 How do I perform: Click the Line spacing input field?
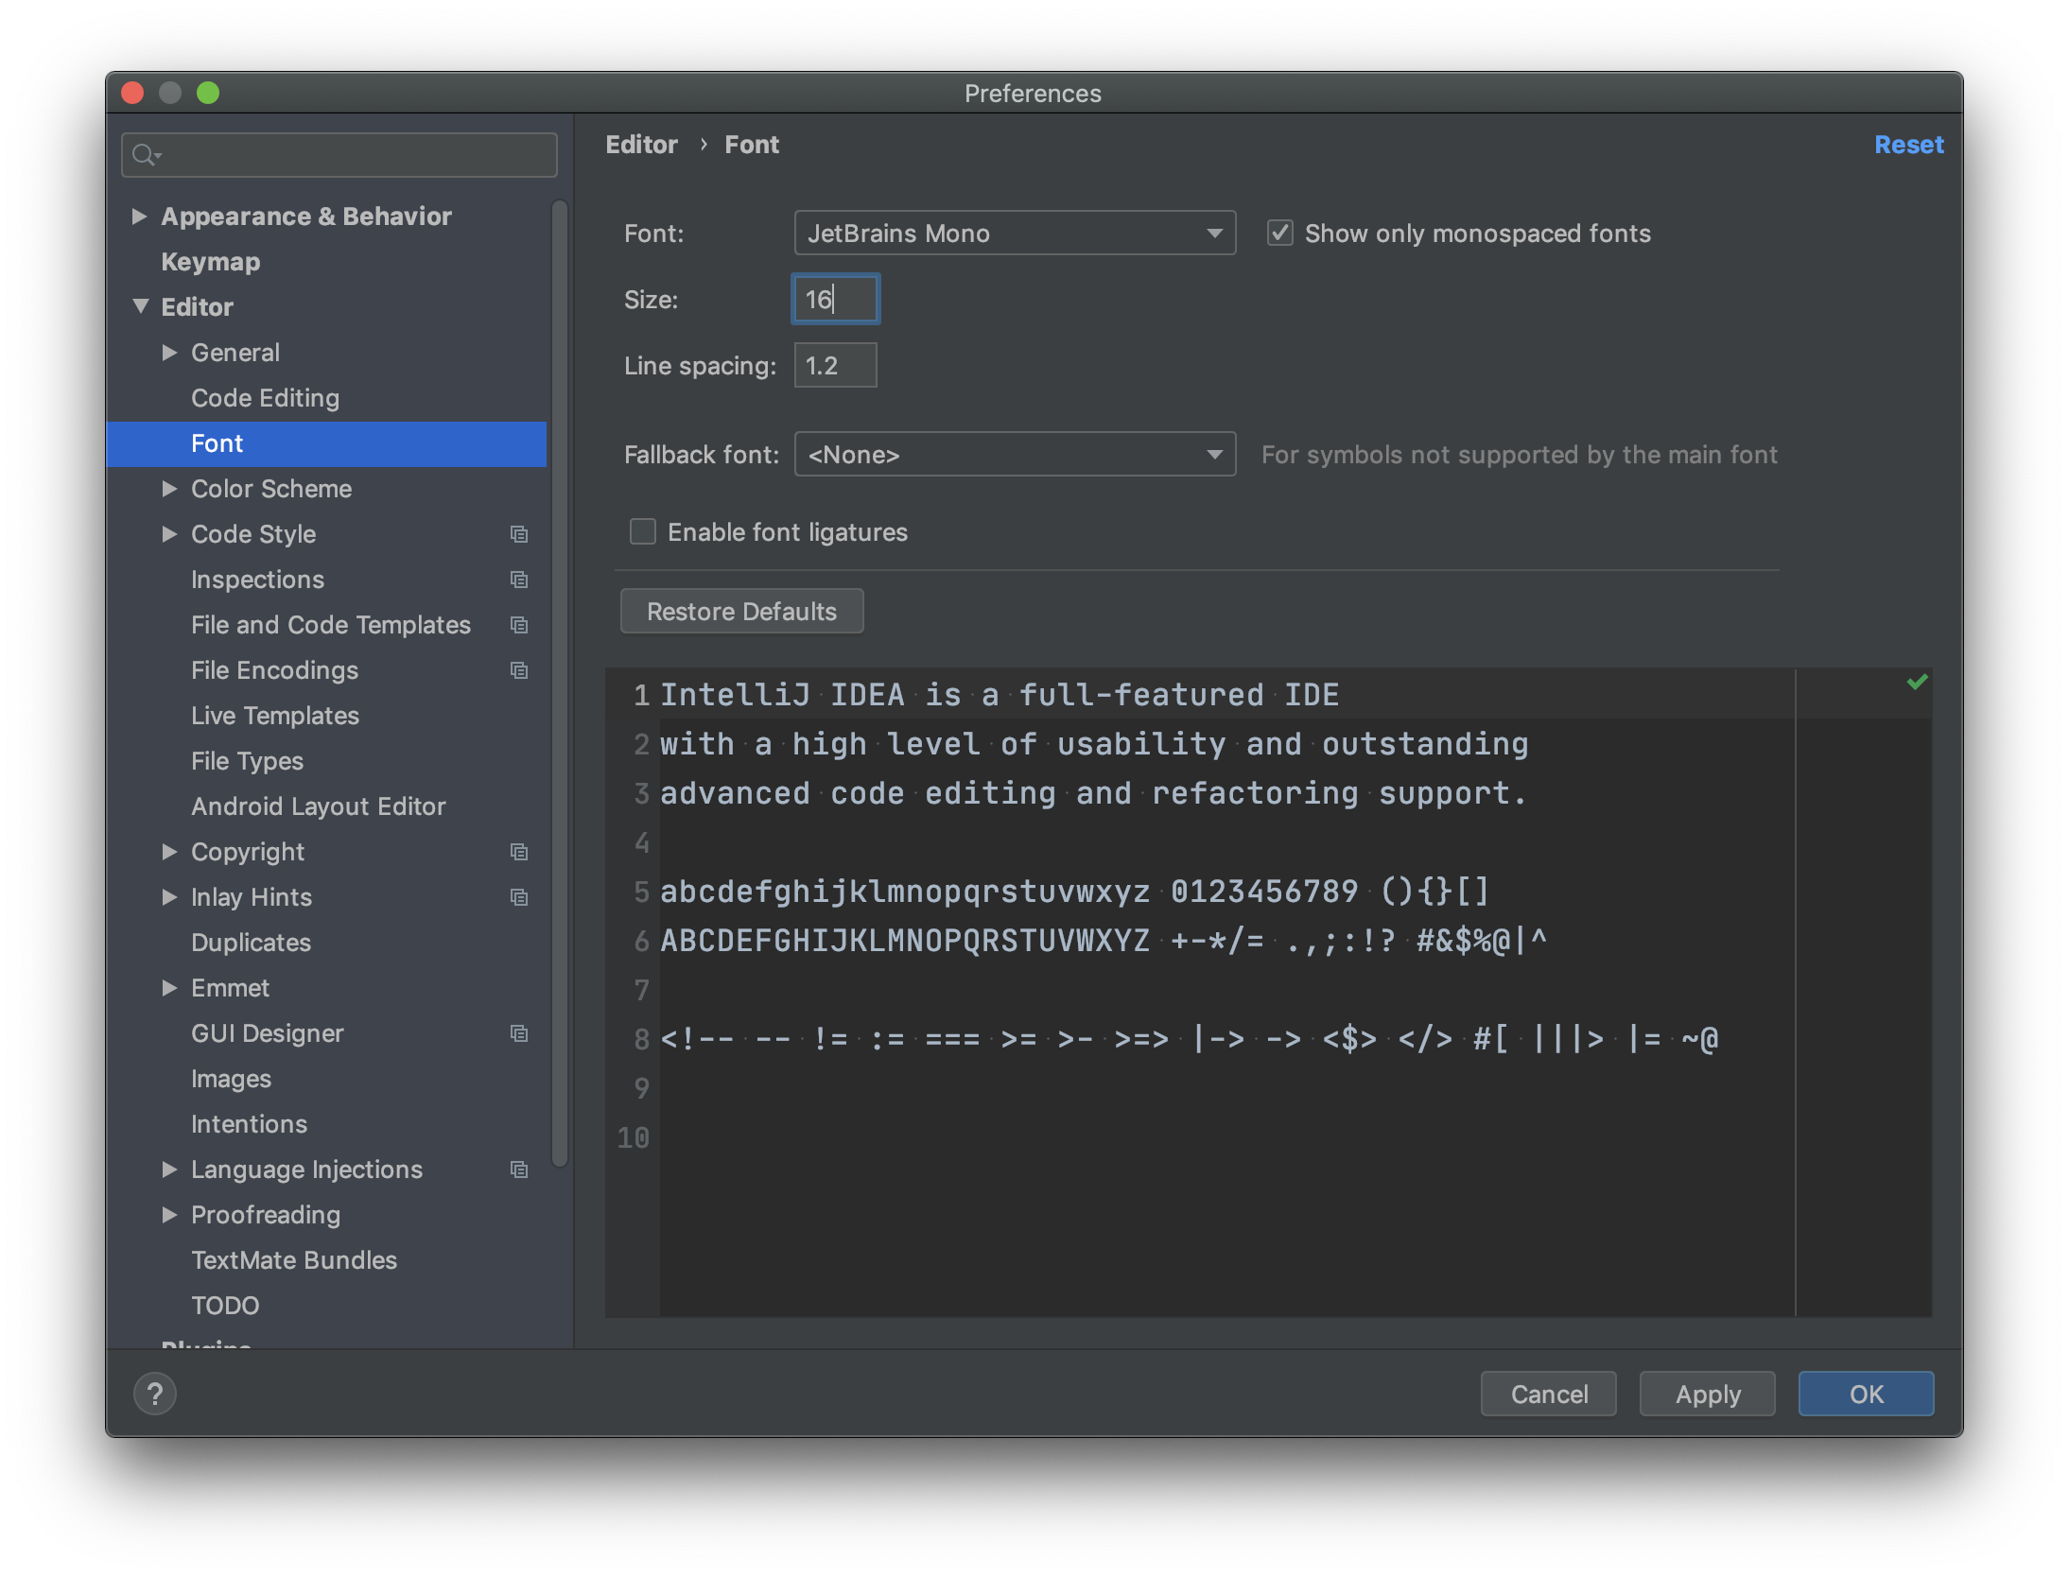point(836,366)
